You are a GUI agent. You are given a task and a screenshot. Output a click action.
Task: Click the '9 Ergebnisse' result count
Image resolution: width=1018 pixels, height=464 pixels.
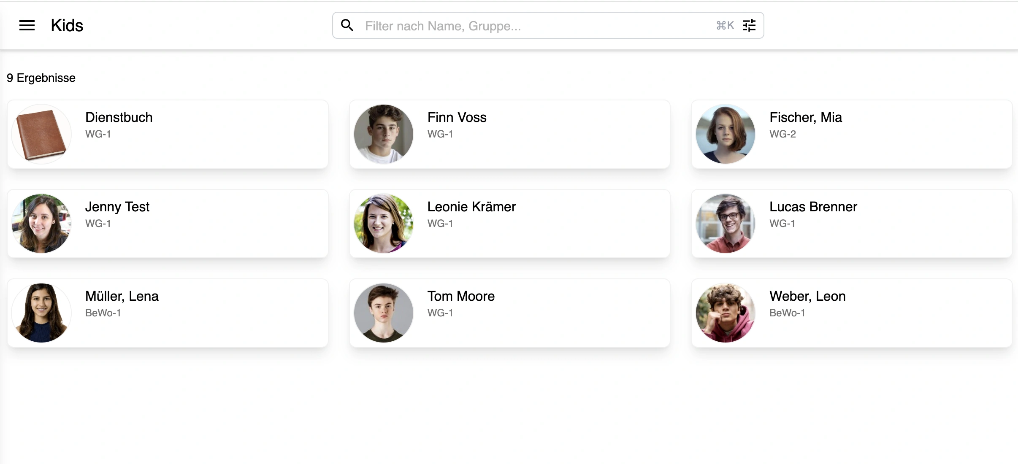coord(41,78)
